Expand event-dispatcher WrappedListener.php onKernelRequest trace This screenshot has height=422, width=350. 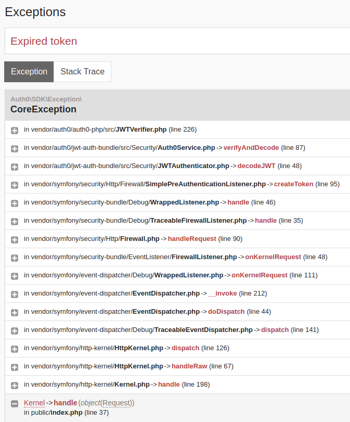click(15, 276)
